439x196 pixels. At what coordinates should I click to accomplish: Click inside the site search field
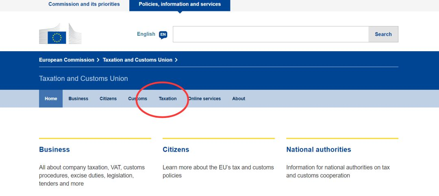click(270, 34)
